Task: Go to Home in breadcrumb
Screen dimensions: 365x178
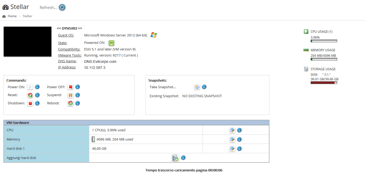Action: click(12, 16)
